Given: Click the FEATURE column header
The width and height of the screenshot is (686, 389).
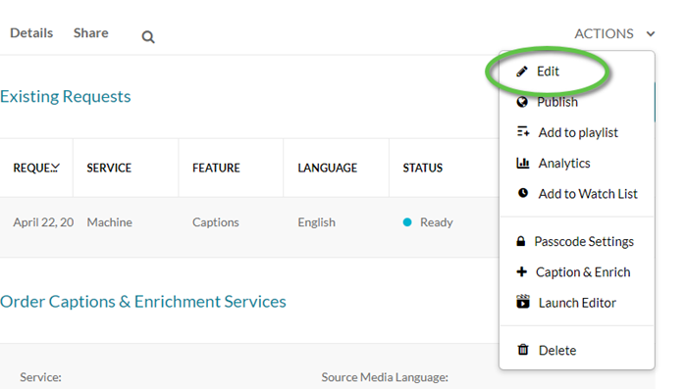Looking at the screenshot, I should (216, 168).
